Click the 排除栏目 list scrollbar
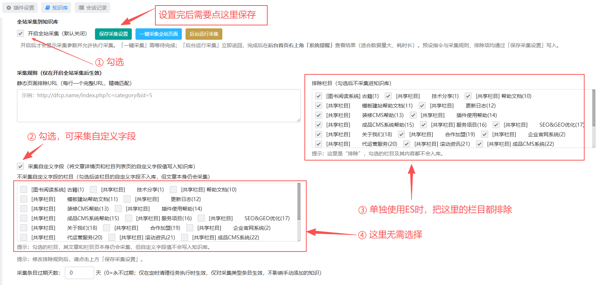Viewport: 603px width, 285px height. (593, 108)
